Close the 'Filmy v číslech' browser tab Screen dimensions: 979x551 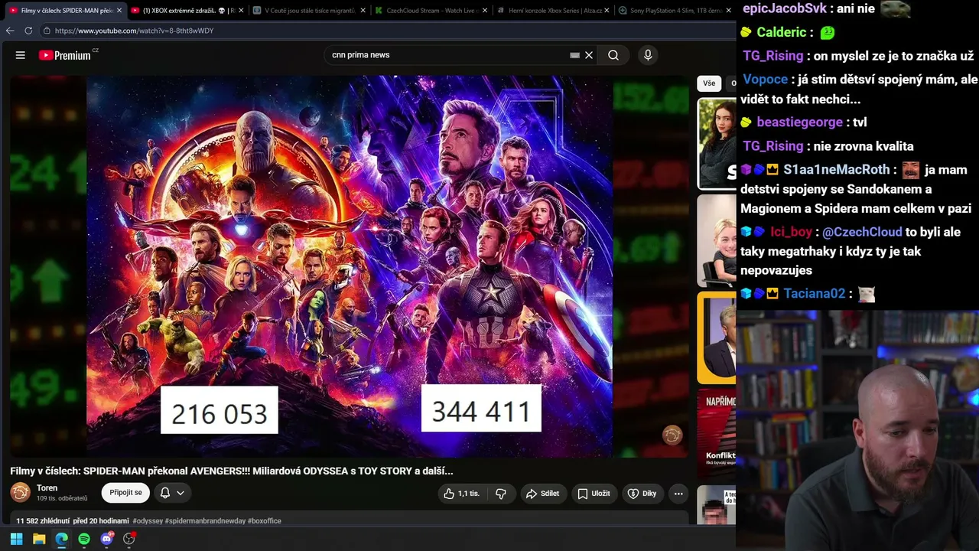pyautogui.click(x=119, y=11)
